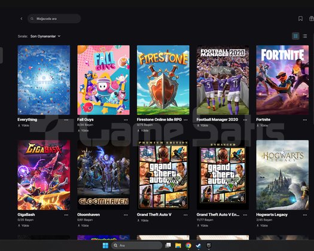Open three-dot menu for Grand Theft Auto V En...
This screenshot has height=251, width=314.
pyautogui.click(x=245, y=215)
